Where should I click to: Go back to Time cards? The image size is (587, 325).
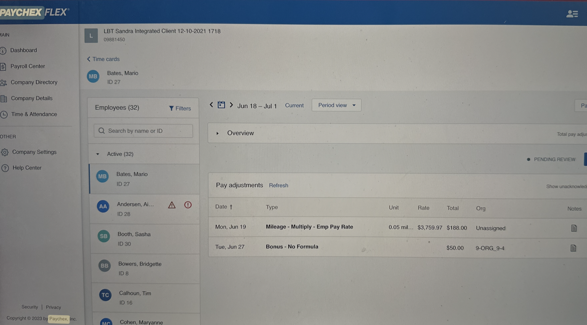click(103, 59)
